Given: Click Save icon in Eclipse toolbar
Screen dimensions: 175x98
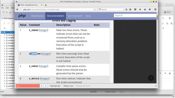Looking at the screenshot, I should pos(10,12).
